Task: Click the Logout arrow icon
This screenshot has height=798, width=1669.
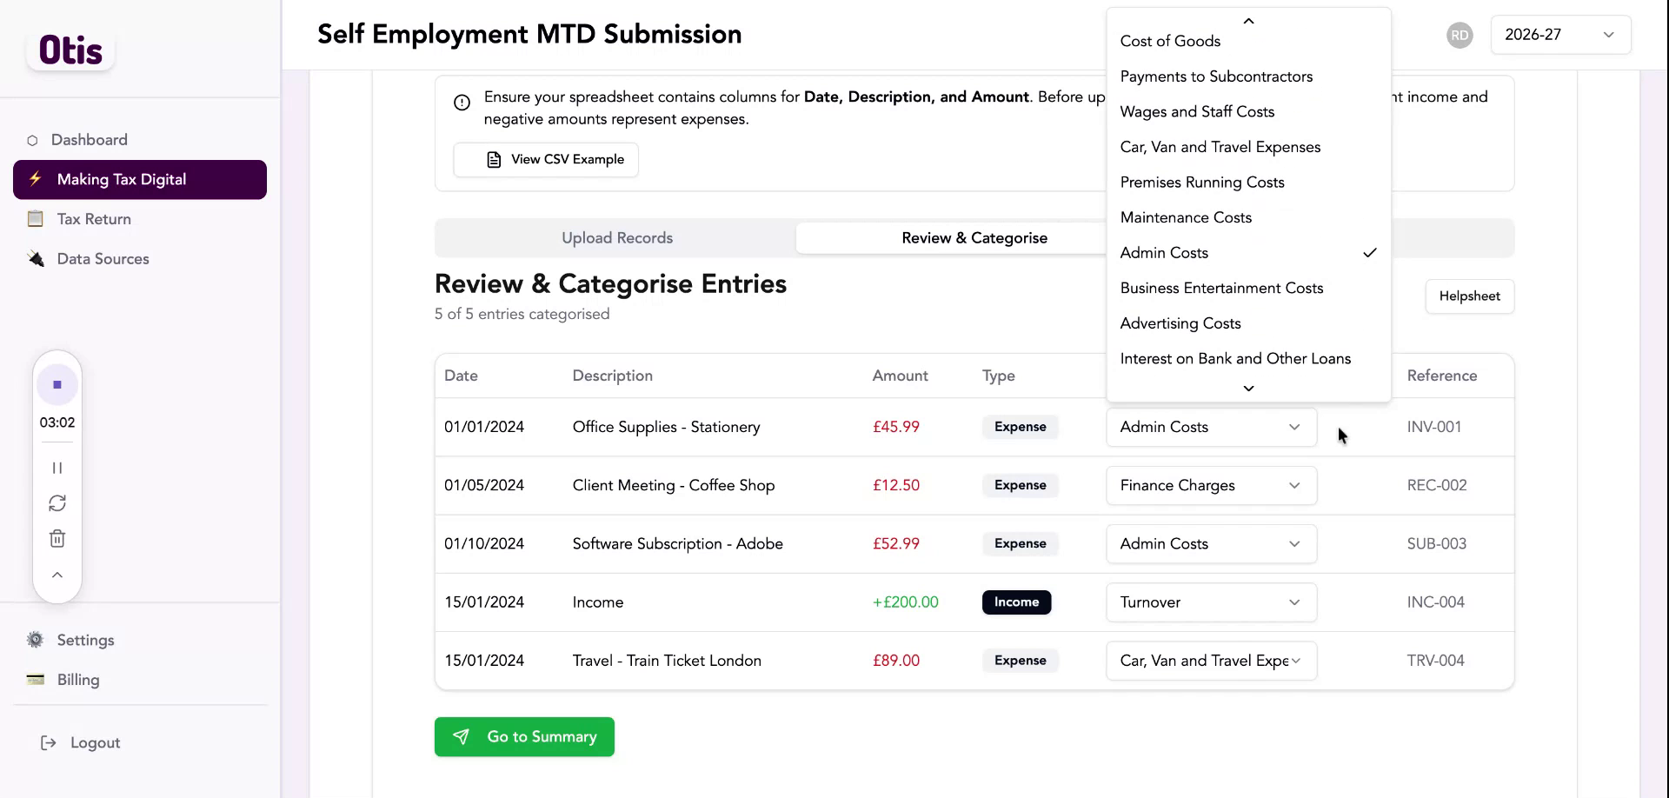Action: click(49, 742)
